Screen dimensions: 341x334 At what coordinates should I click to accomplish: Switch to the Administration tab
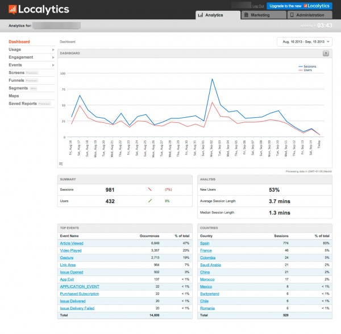[x=310, y=15]
